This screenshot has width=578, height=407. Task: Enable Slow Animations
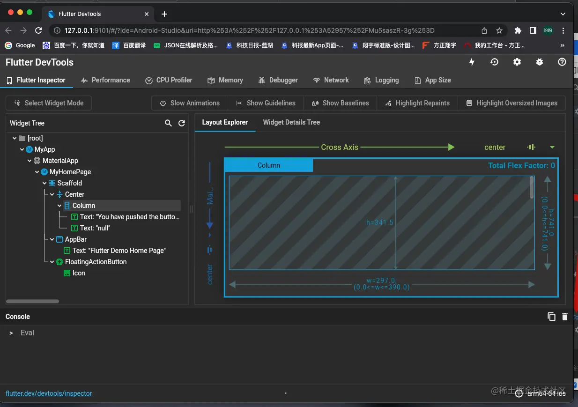tap(190, 103)
